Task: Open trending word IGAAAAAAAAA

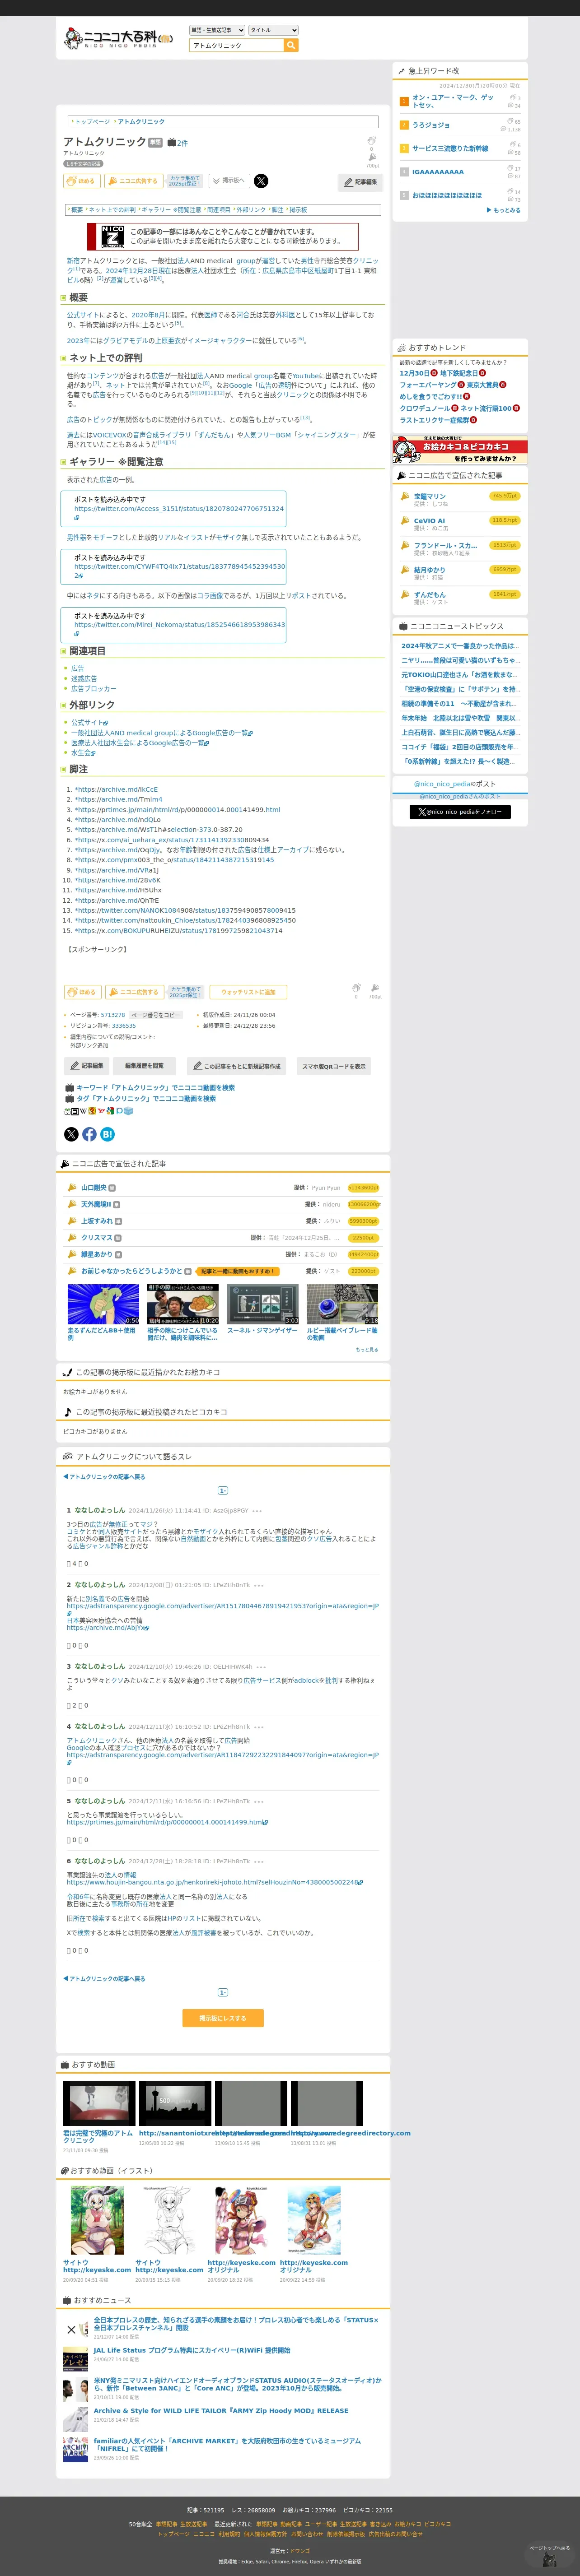Action: coord(438,172)
